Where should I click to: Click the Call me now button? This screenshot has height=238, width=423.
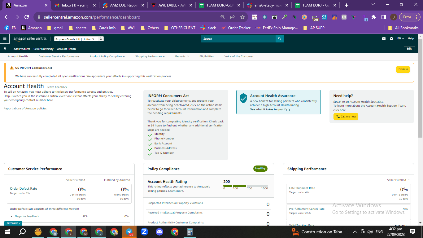click(346, 117)
